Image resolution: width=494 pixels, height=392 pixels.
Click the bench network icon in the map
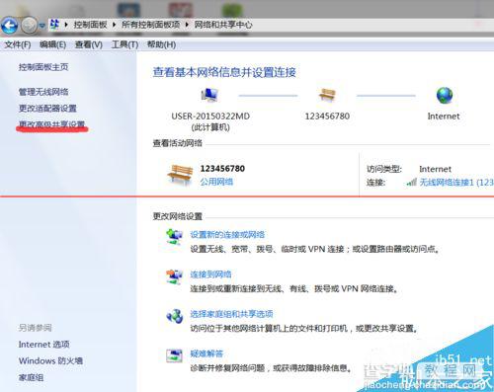pos(327,95)
